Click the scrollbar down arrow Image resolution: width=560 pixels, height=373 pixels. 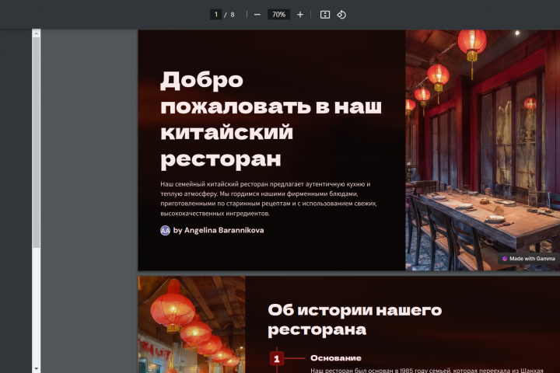coord(36,368)
